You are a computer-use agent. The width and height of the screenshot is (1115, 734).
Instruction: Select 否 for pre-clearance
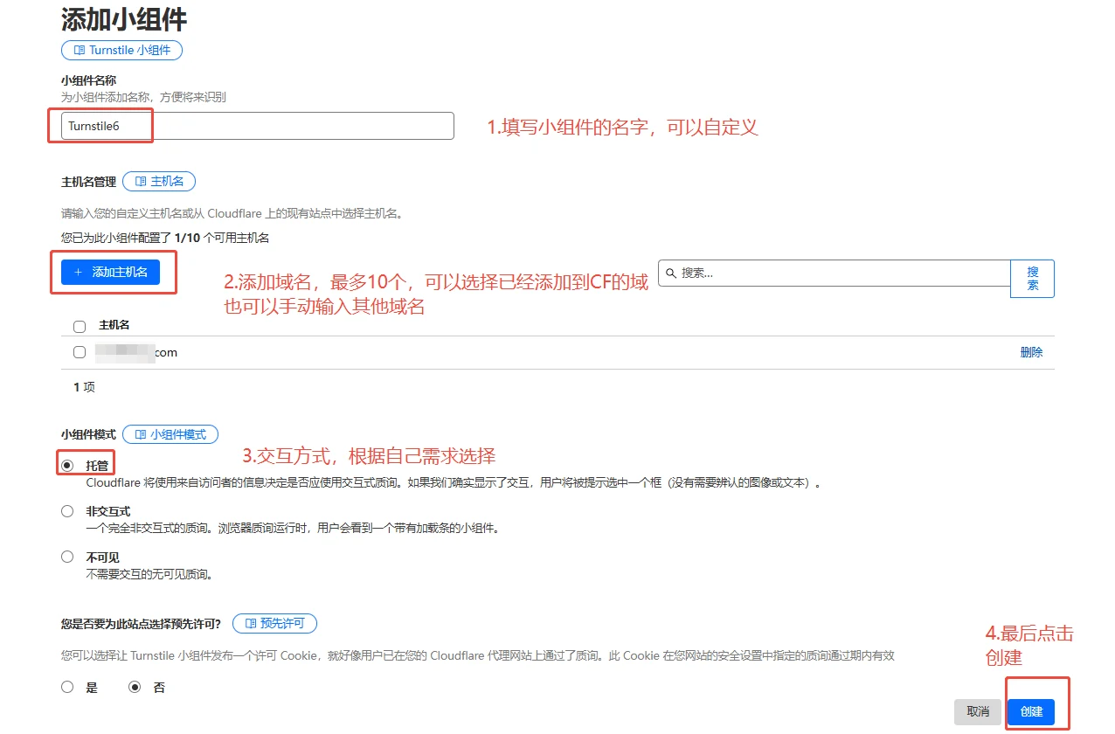click(135, 687)
